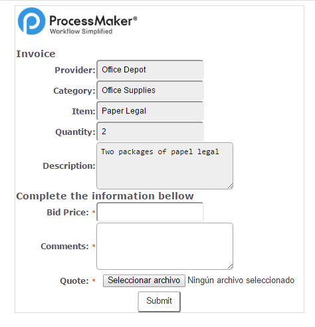Click the Description textarea with package text
Viewport: 315px width, 327px height.
pos(165,165)
